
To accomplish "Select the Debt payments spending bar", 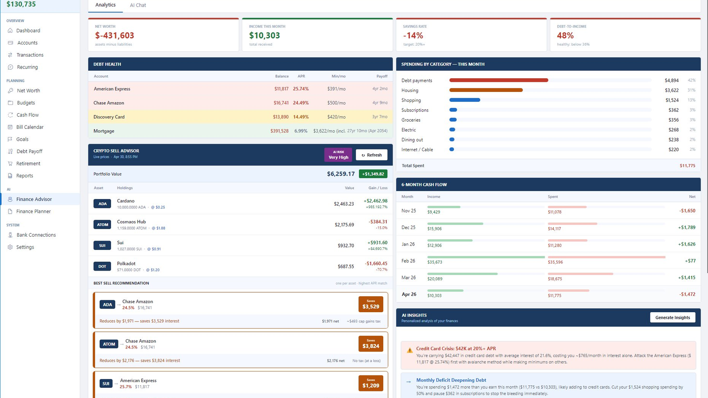I will [x=499, y=80].
